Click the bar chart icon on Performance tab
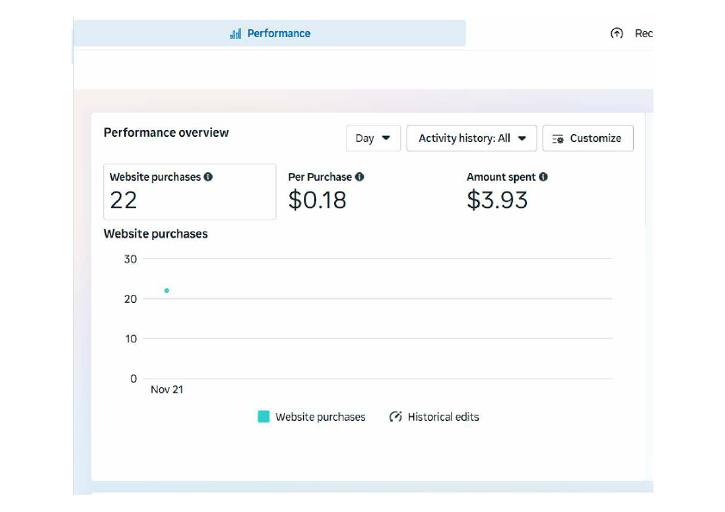 236,33
